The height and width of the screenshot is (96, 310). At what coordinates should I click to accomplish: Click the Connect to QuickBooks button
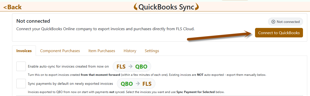[279, 33]
